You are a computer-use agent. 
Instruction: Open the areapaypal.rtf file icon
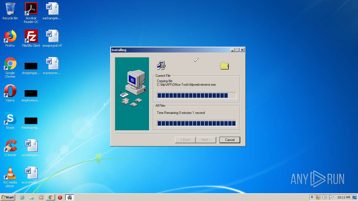(x=52, y=39)
